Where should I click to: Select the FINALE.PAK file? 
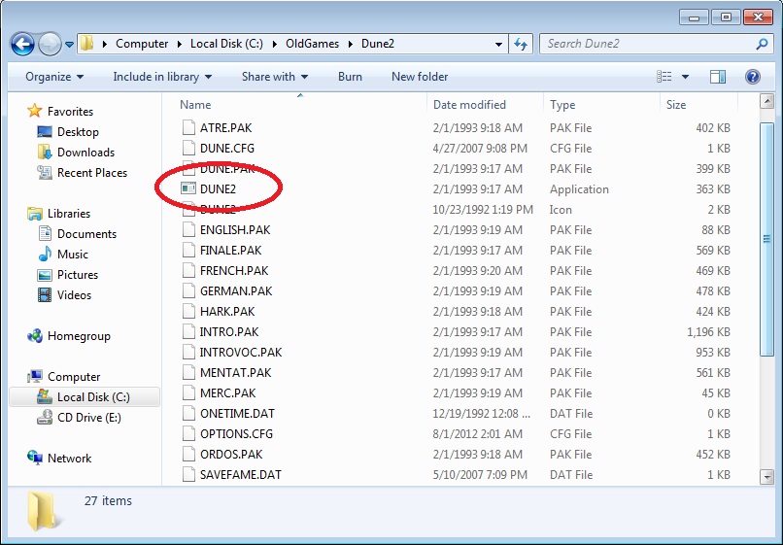pyautogui.click(x=230, y=251)
